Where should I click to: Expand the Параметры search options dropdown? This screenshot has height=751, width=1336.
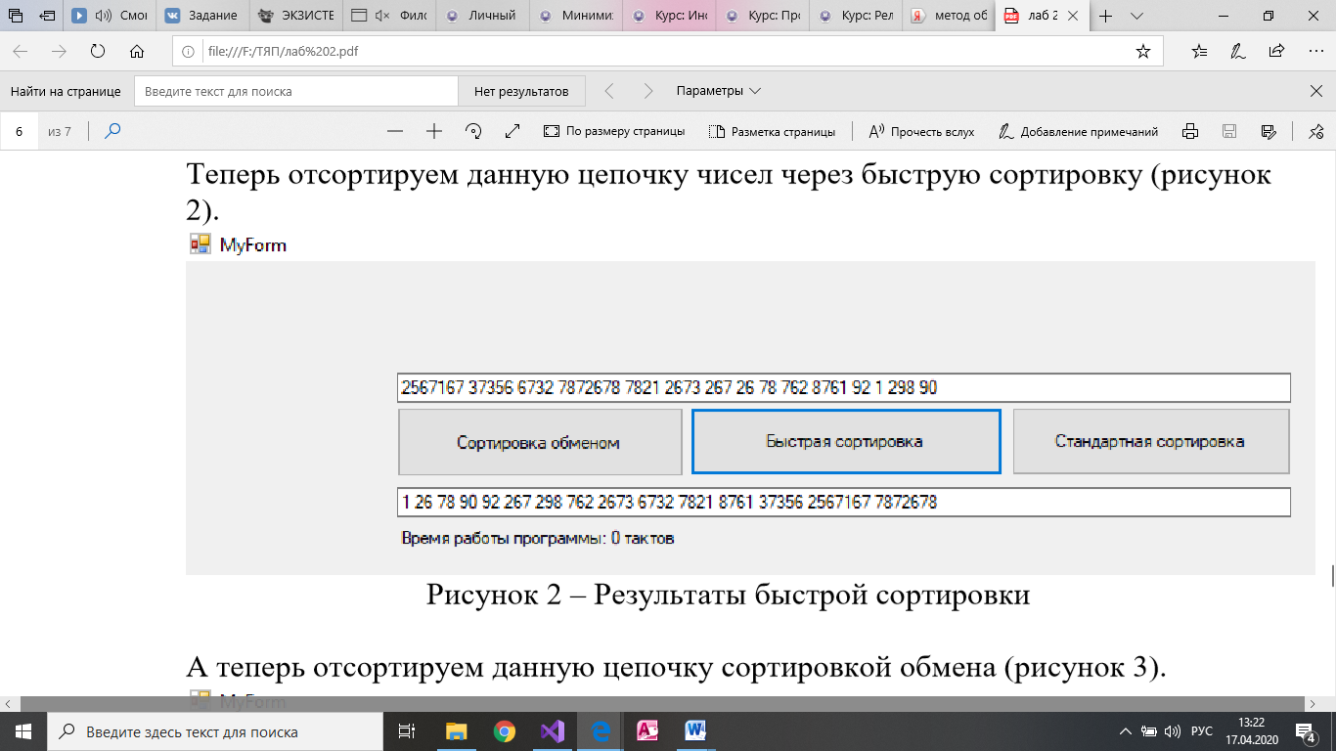(x=719, y=91)
